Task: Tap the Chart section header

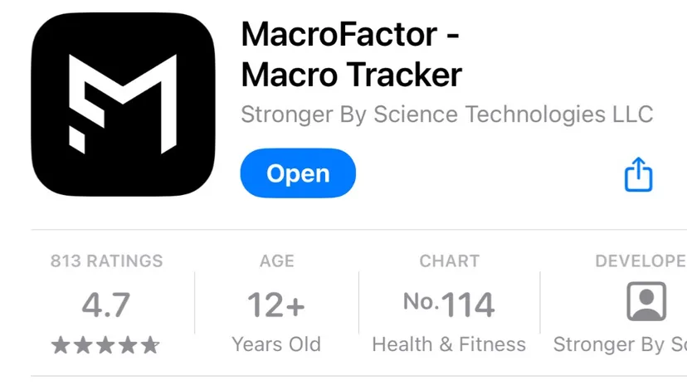Action: tap(449, 261)
